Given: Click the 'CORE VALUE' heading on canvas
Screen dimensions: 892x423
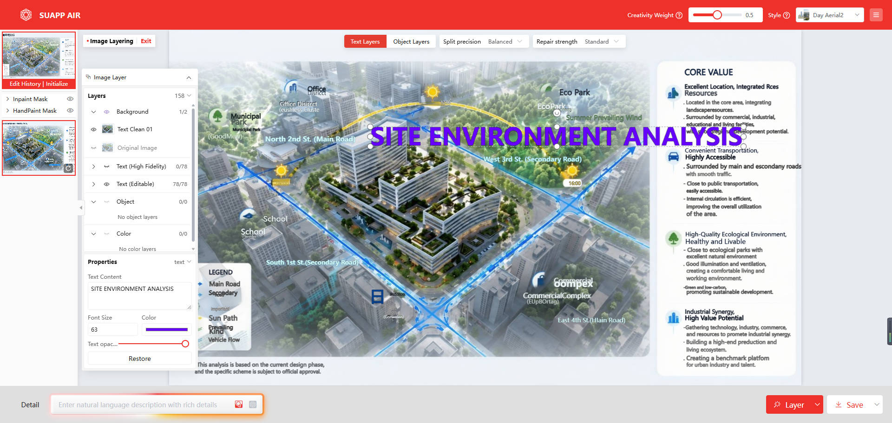Looking at the screenshot, I should coord(708,72).
